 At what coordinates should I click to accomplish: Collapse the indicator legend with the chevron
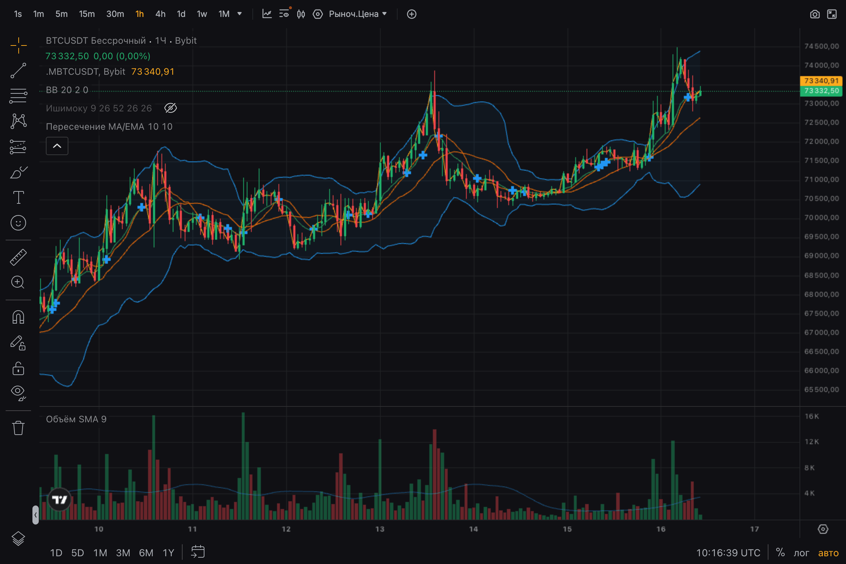(57, 146)
